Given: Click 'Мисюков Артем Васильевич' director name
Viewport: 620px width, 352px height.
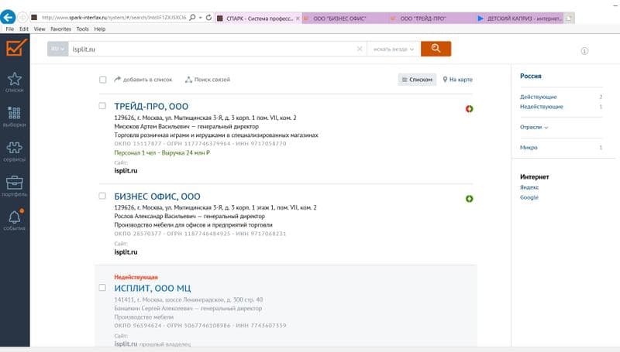Looking at the screenshot, I should (x=153, y=126).
